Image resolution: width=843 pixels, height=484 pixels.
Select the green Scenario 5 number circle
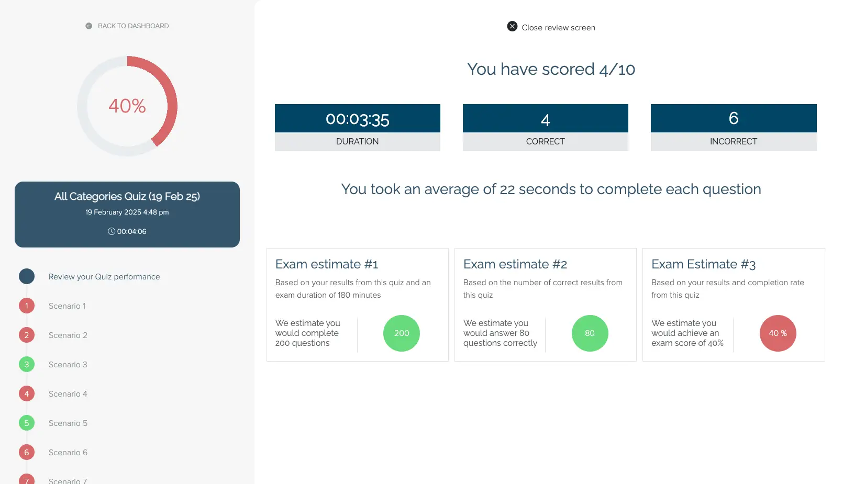click(27, 423)
